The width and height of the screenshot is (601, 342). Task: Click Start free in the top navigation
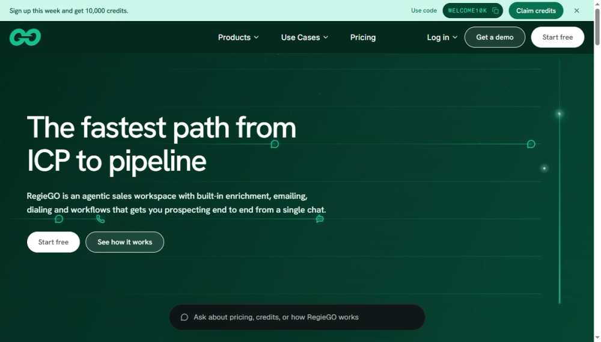(557, 37)
